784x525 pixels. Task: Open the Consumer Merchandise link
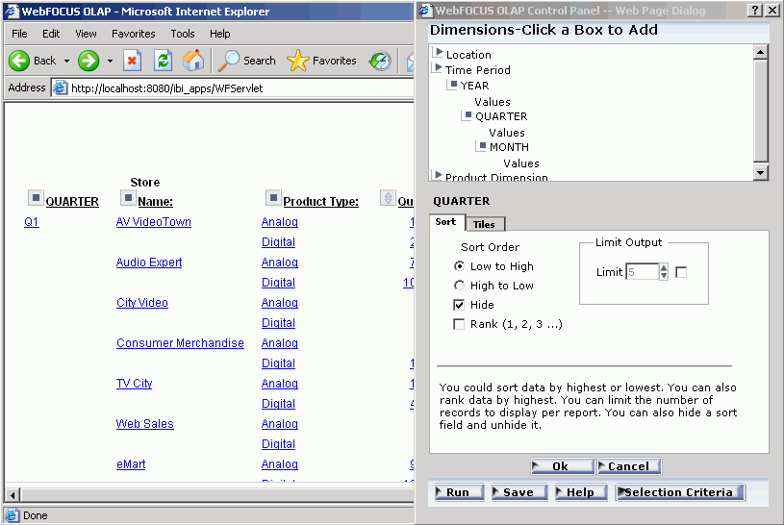(180, 343)
